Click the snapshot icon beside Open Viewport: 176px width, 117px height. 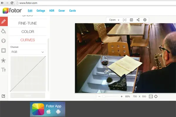pyautogui.click(x=125, y=20)
